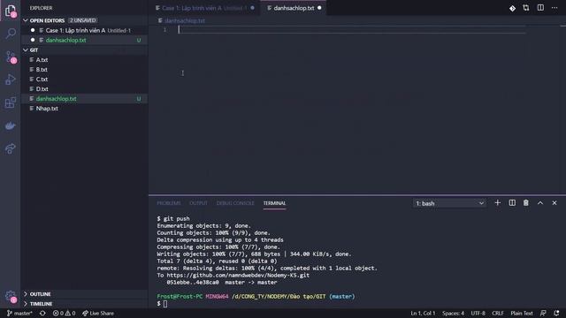Open notifications bell in status bar
The width and height of the screenshot is (566, 318).
coord(556,314)
